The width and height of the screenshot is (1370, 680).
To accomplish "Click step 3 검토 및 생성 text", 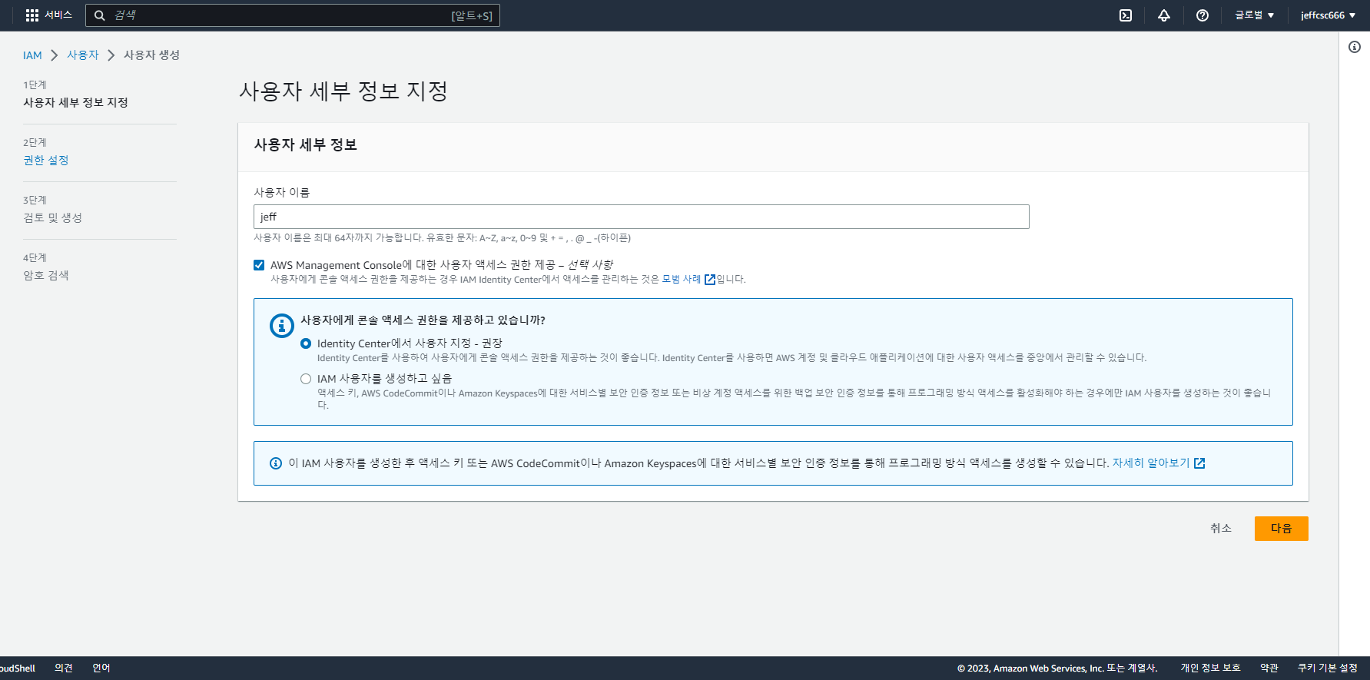I will pos(52,217).
